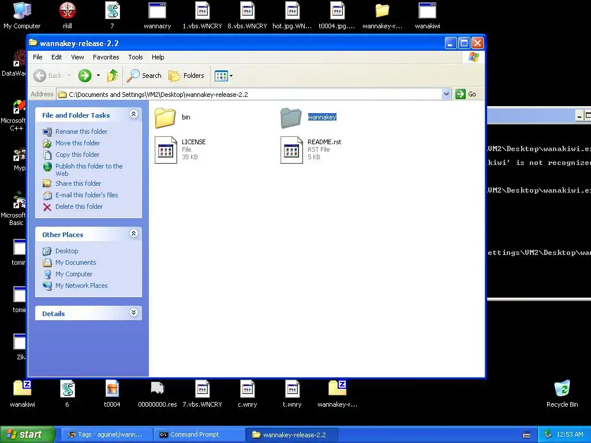591x443 pixels.
Task: Open the File menu
Action: pyautogui.click(x=38, y=57)
